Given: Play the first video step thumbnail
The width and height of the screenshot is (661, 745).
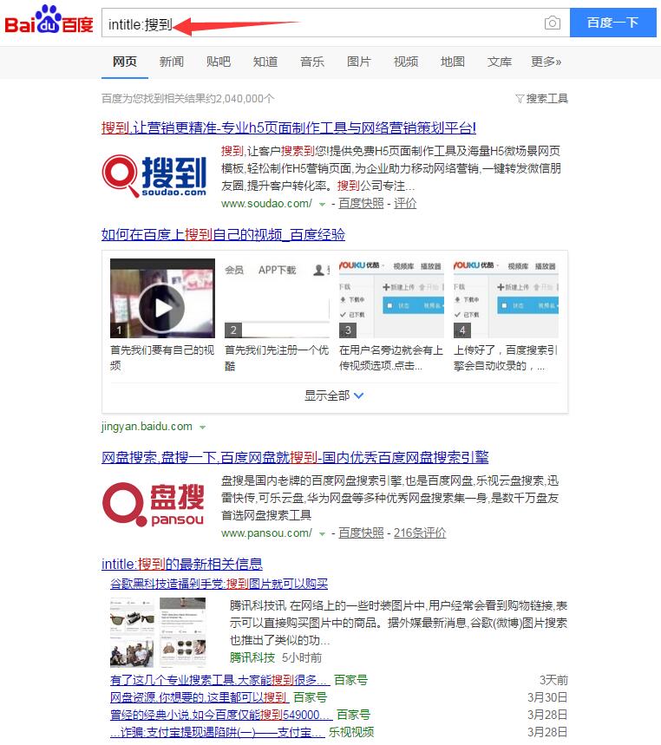Looking at the screenshot, I should (162, 298).
